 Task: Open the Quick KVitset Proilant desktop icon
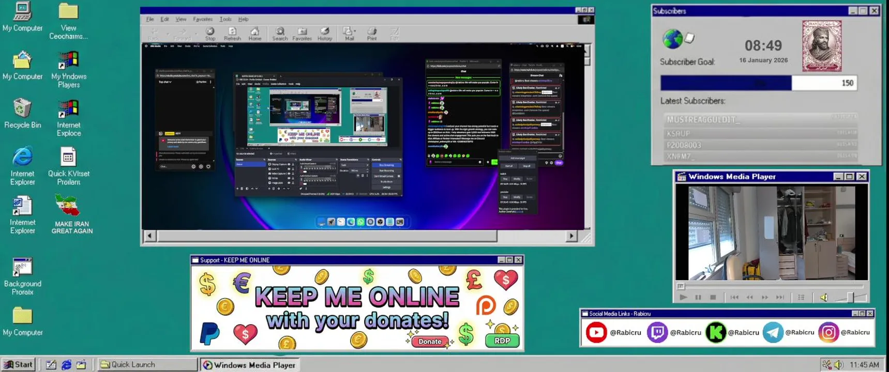click(69, 166)
